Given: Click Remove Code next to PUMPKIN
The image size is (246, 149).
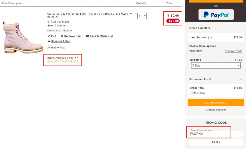Looking at the screenshot, I should click(233, 51).
